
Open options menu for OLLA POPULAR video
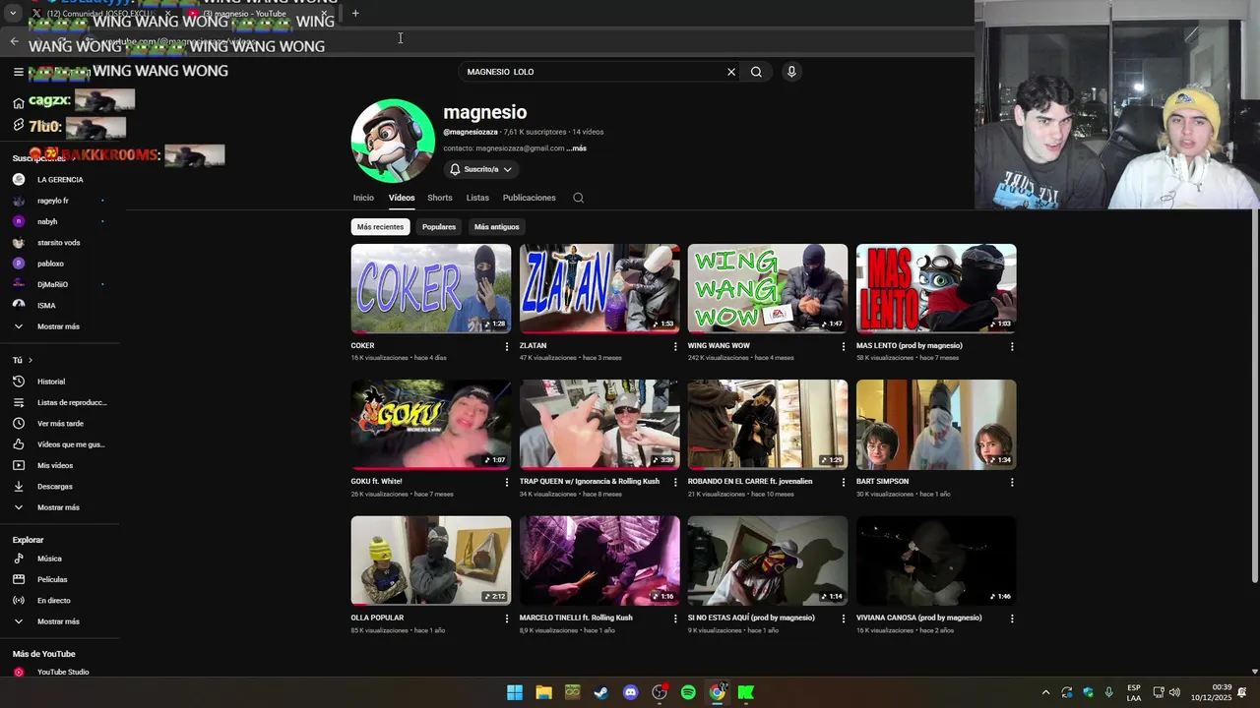point(507,619)
